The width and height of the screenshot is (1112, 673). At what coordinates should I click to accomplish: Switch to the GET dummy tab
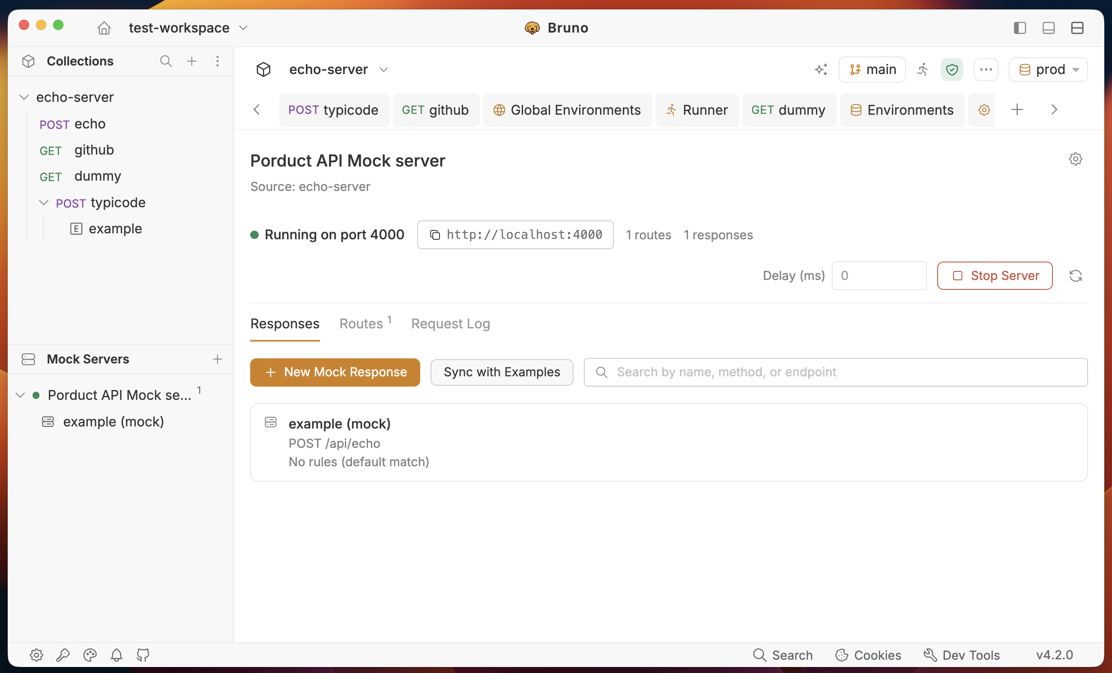coord(789,110)
